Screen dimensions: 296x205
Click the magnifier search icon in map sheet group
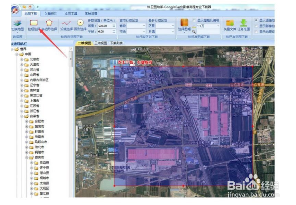coord(194,31)
